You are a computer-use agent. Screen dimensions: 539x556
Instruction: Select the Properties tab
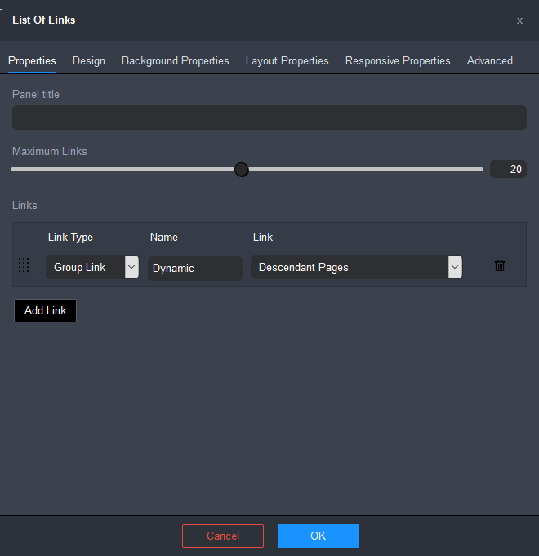click(32, 61)
